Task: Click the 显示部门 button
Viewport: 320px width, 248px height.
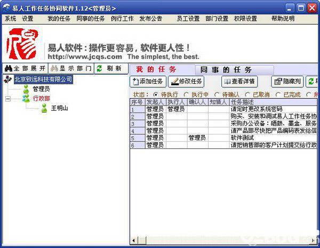Action: [71, 68]
